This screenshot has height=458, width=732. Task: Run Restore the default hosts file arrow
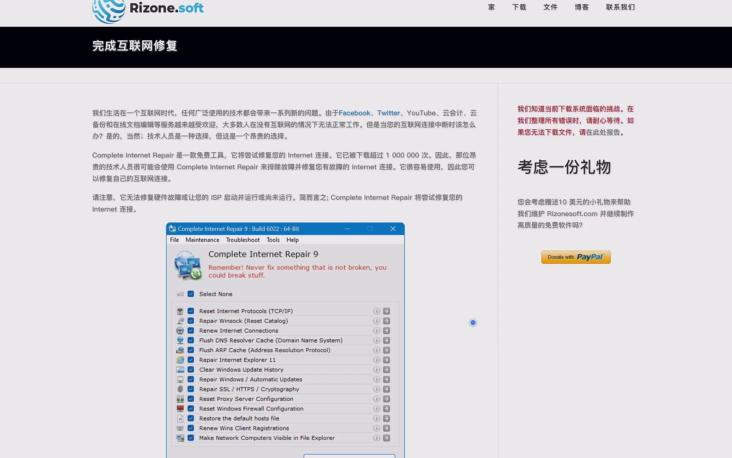386,419
